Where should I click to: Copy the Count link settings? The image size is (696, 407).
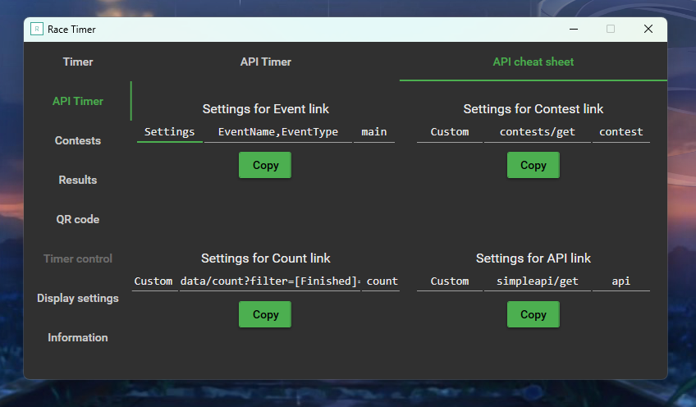(265, 314)
